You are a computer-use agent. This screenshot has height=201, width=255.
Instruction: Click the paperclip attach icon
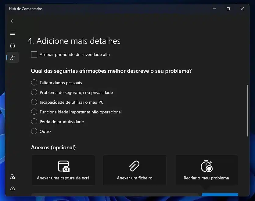point(135,166)
